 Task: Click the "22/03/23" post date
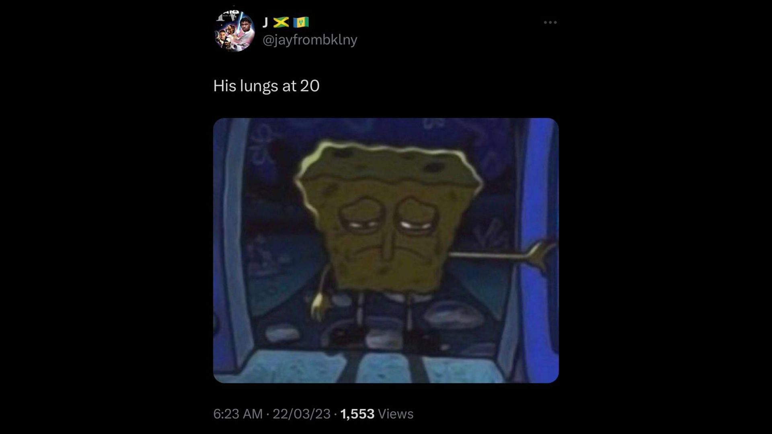302,414
